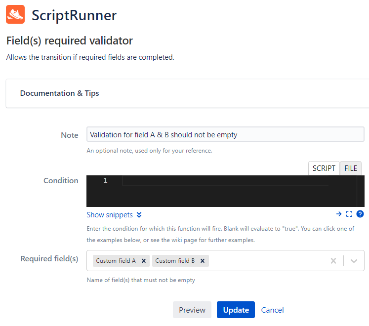This screenshot has height=326, width=369.
Task: Click 'Name of field(s) that must not be empty'
Action: [141, 280]
